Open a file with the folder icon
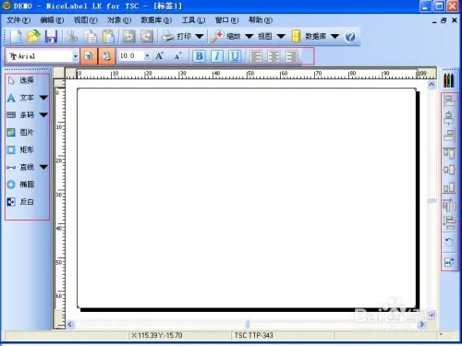Viewport: 462px width, 346px height. tap(33, 37)
